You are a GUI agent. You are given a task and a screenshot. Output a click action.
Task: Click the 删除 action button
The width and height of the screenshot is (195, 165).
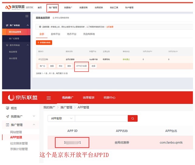[x=69, y=66]
